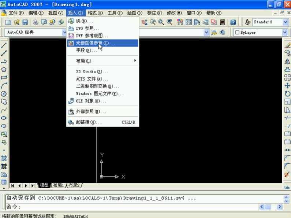Choose DWF 参考底图 menu entry
The image size is (291, 218).
pyautogui.click(x=102, y=36)
